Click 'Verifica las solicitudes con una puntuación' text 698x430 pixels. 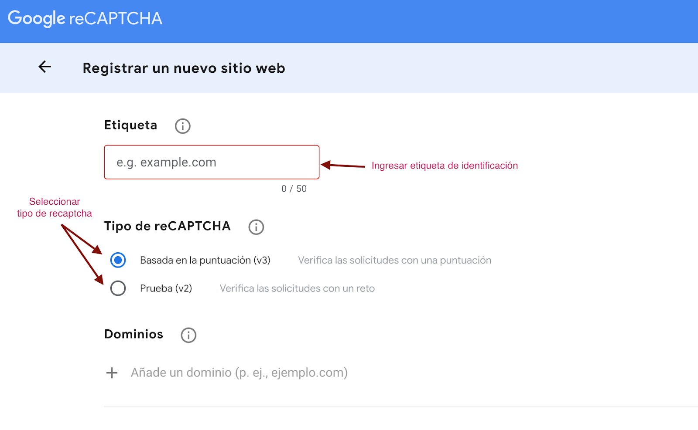pos(394,261)
